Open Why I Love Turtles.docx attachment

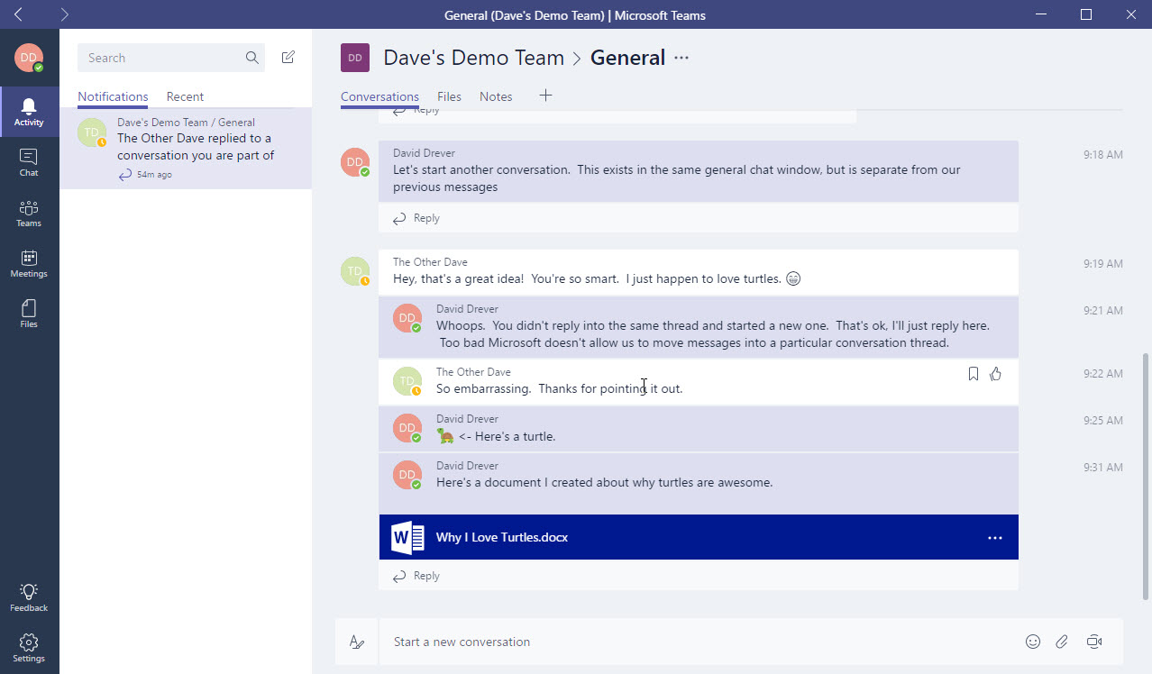[699, 537]
